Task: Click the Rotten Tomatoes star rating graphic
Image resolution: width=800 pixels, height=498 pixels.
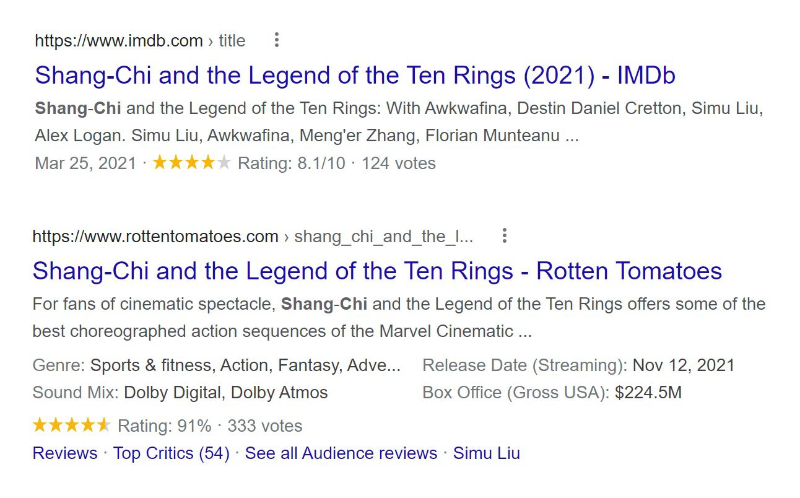Action: (x=71, y=426)
